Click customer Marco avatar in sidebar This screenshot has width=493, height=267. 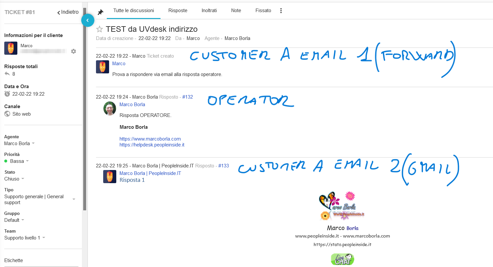pos(11,48)
